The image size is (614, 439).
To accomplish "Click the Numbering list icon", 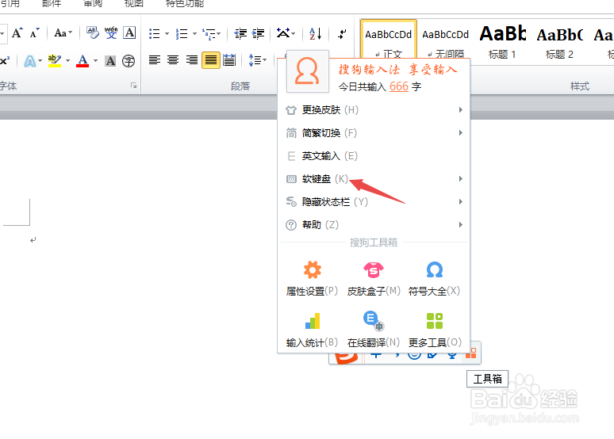I will (x=182, y=34).
